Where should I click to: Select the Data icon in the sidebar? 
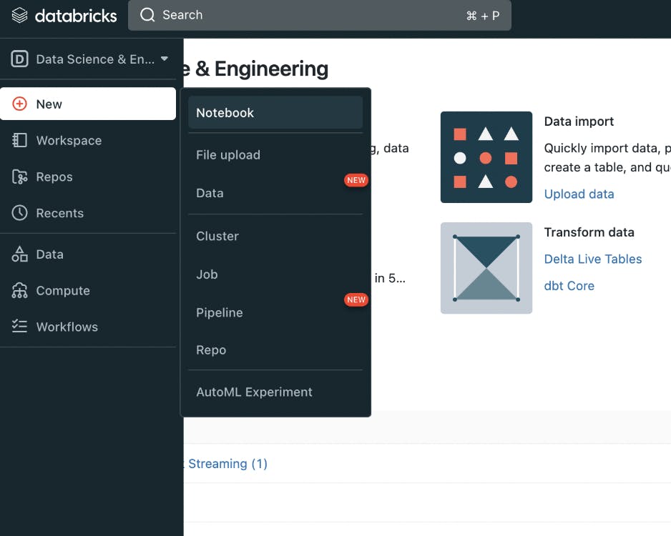18,254
